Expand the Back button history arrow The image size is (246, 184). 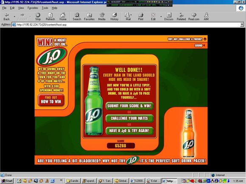pyautogui.click(x=14, y=16)
